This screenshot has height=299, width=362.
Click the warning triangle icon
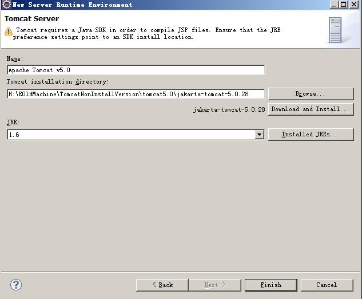[x=9, y=32]
